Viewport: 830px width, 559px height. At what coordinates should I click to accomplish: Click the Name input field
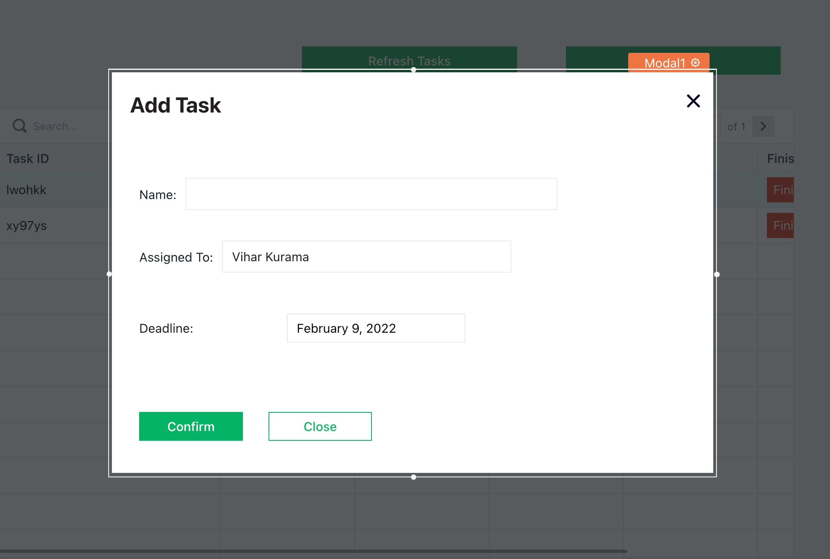(x=371, y=194)
